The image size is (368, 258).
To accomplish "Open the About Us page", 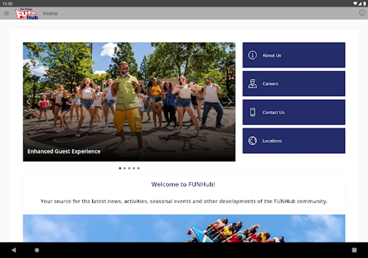I will [294, 55].
